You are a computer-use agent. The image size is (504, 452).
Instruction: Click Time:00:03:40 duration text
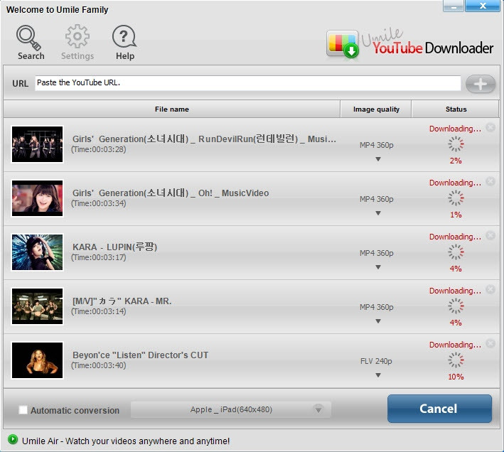click(x=99, y=365)
